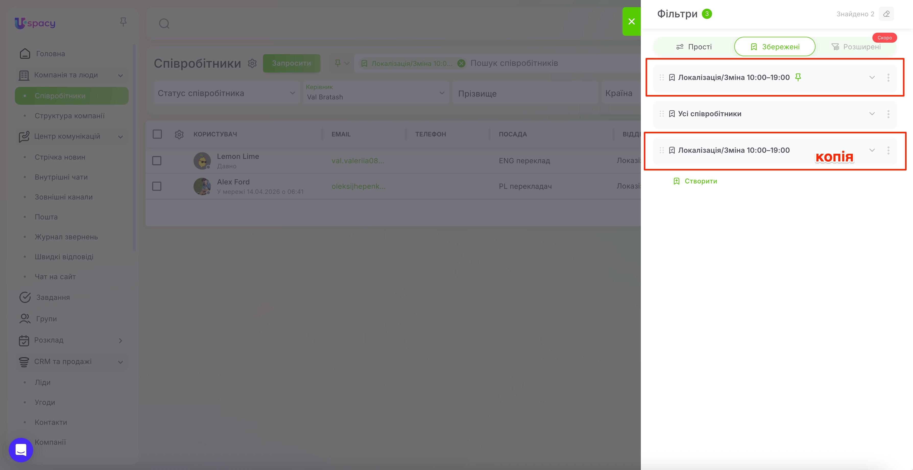The height and width of the screenshot is (470, 913).
Task: Collapse CRM та продажі section
Action: (x=121, y=362)
